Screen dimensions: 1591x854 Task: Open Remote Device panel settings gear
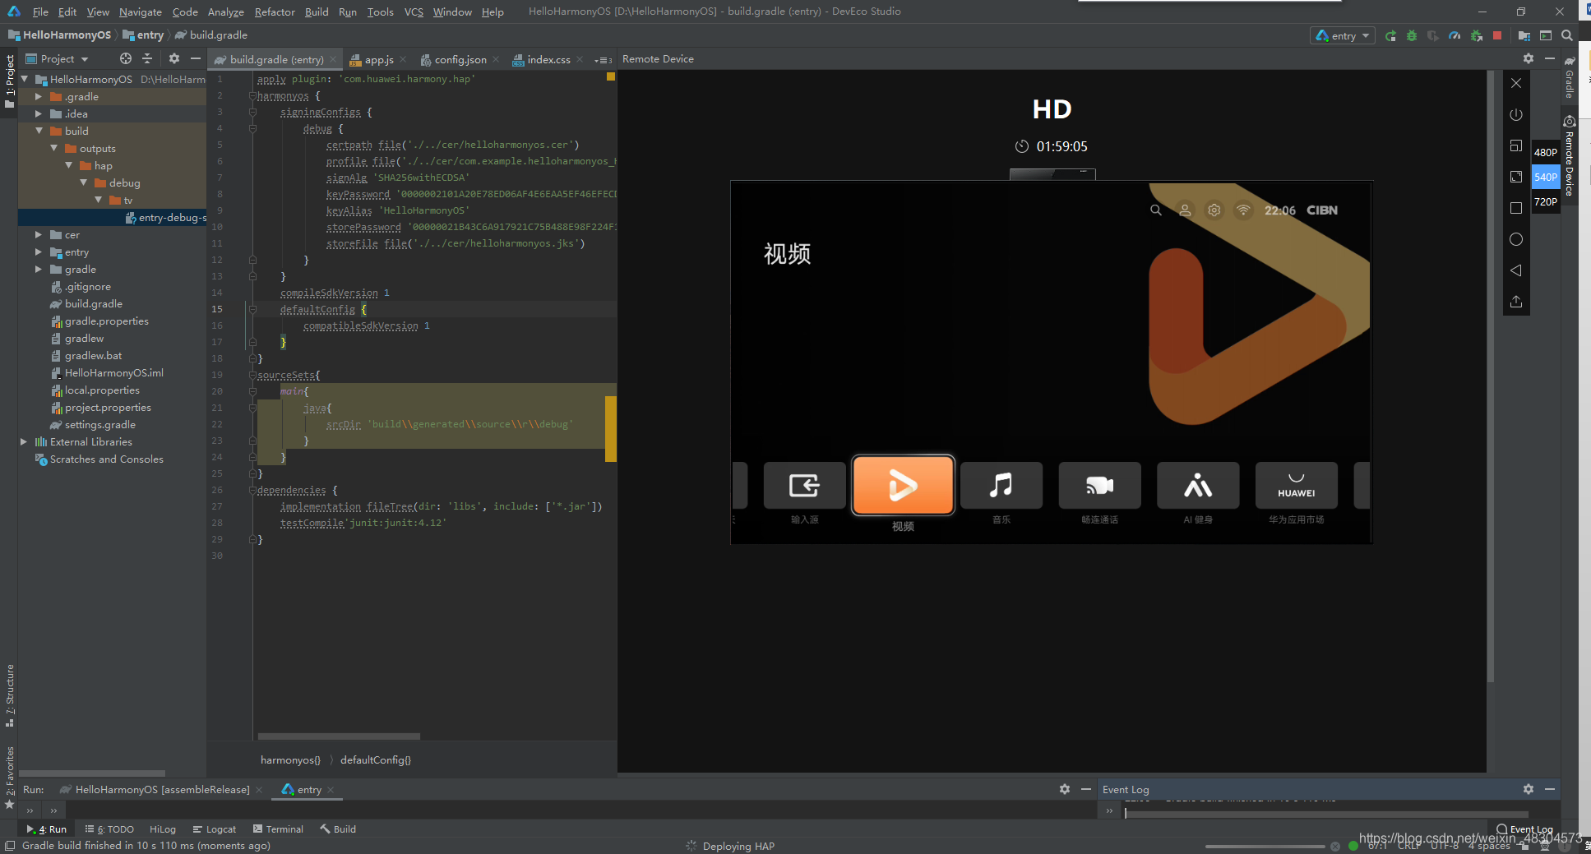1529,59
